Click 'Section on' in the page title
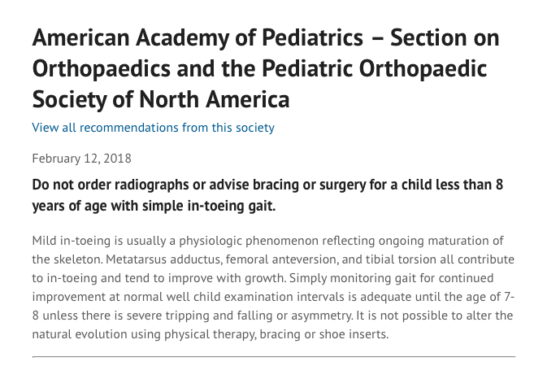The image size is (534, 370). coord(445,37)
